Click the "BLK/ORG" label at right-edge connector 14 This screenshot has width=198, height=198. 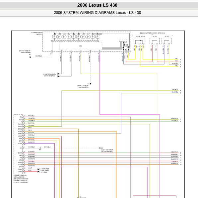[x=175, y=163]
